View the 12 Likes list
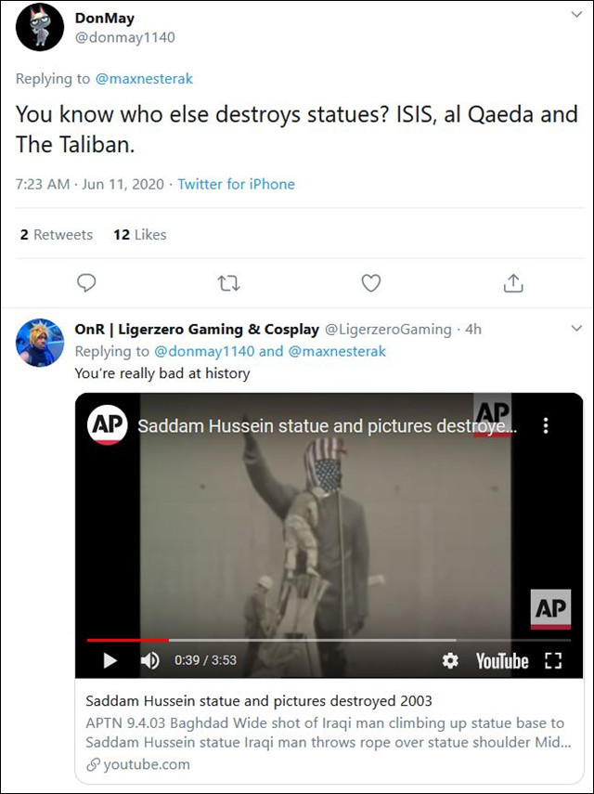Screen dimensions: 594x794 pos(140,234)
